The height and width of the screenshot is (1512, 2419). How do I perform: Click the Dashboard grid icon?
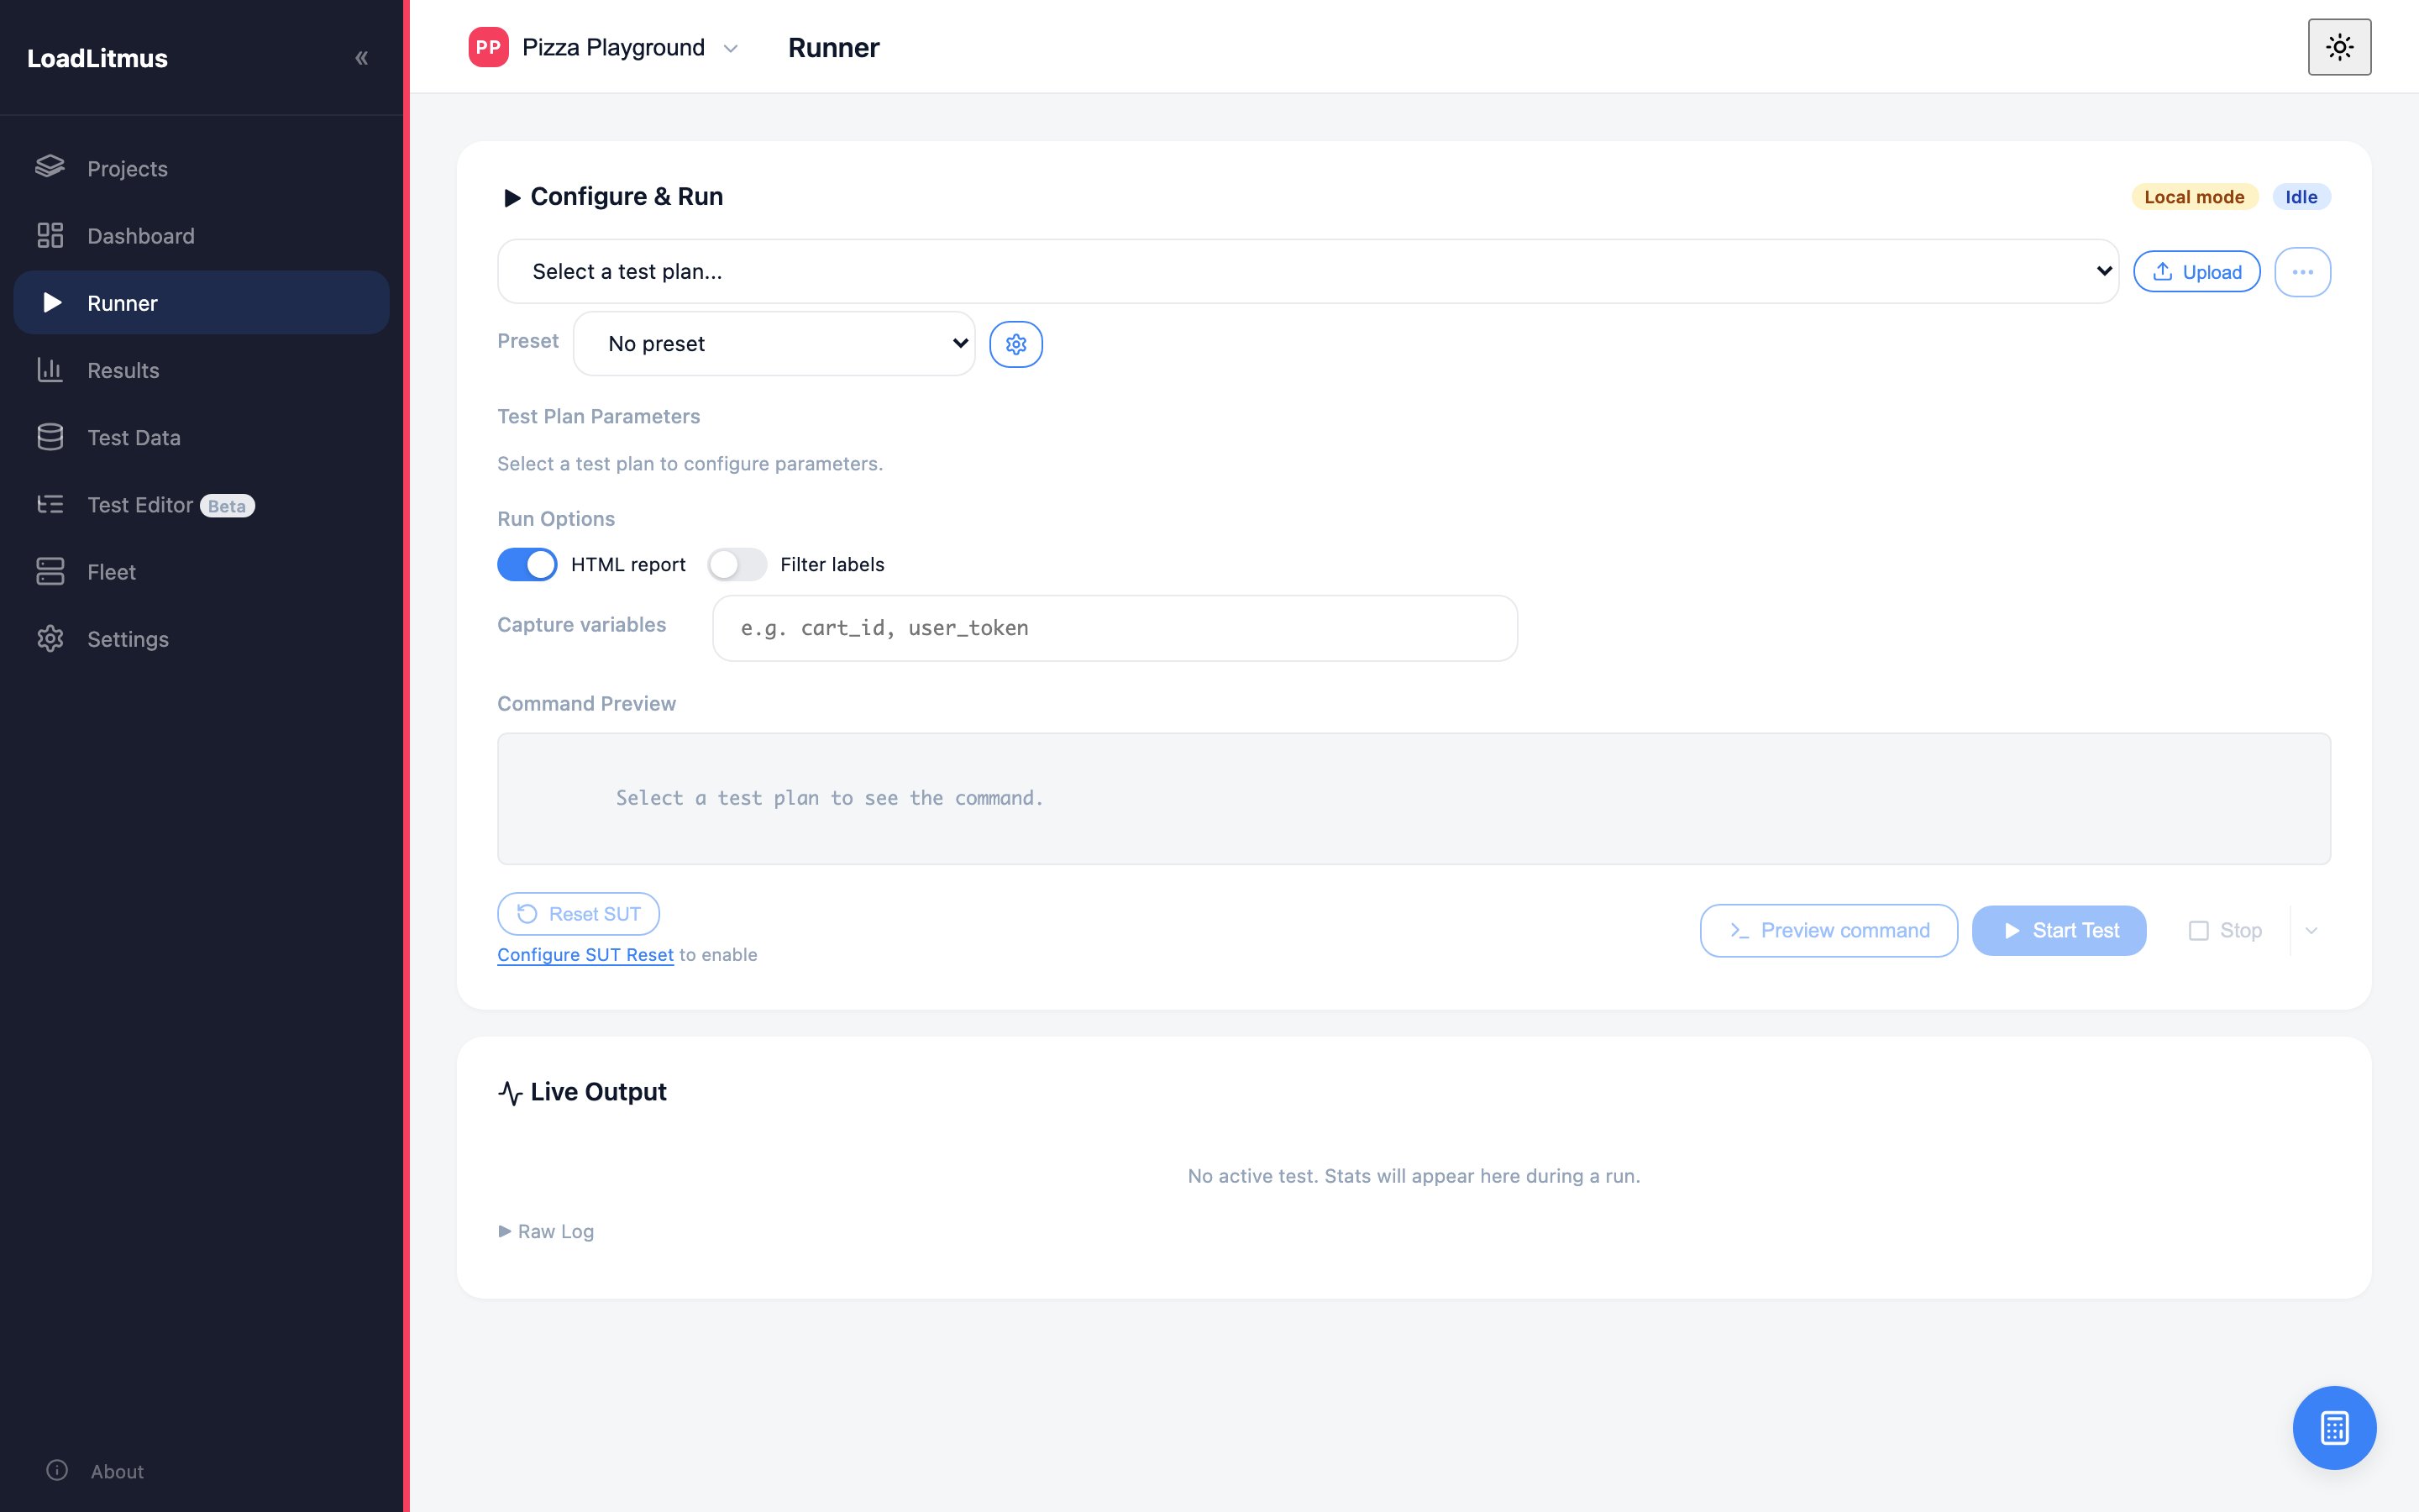[50, 235]
